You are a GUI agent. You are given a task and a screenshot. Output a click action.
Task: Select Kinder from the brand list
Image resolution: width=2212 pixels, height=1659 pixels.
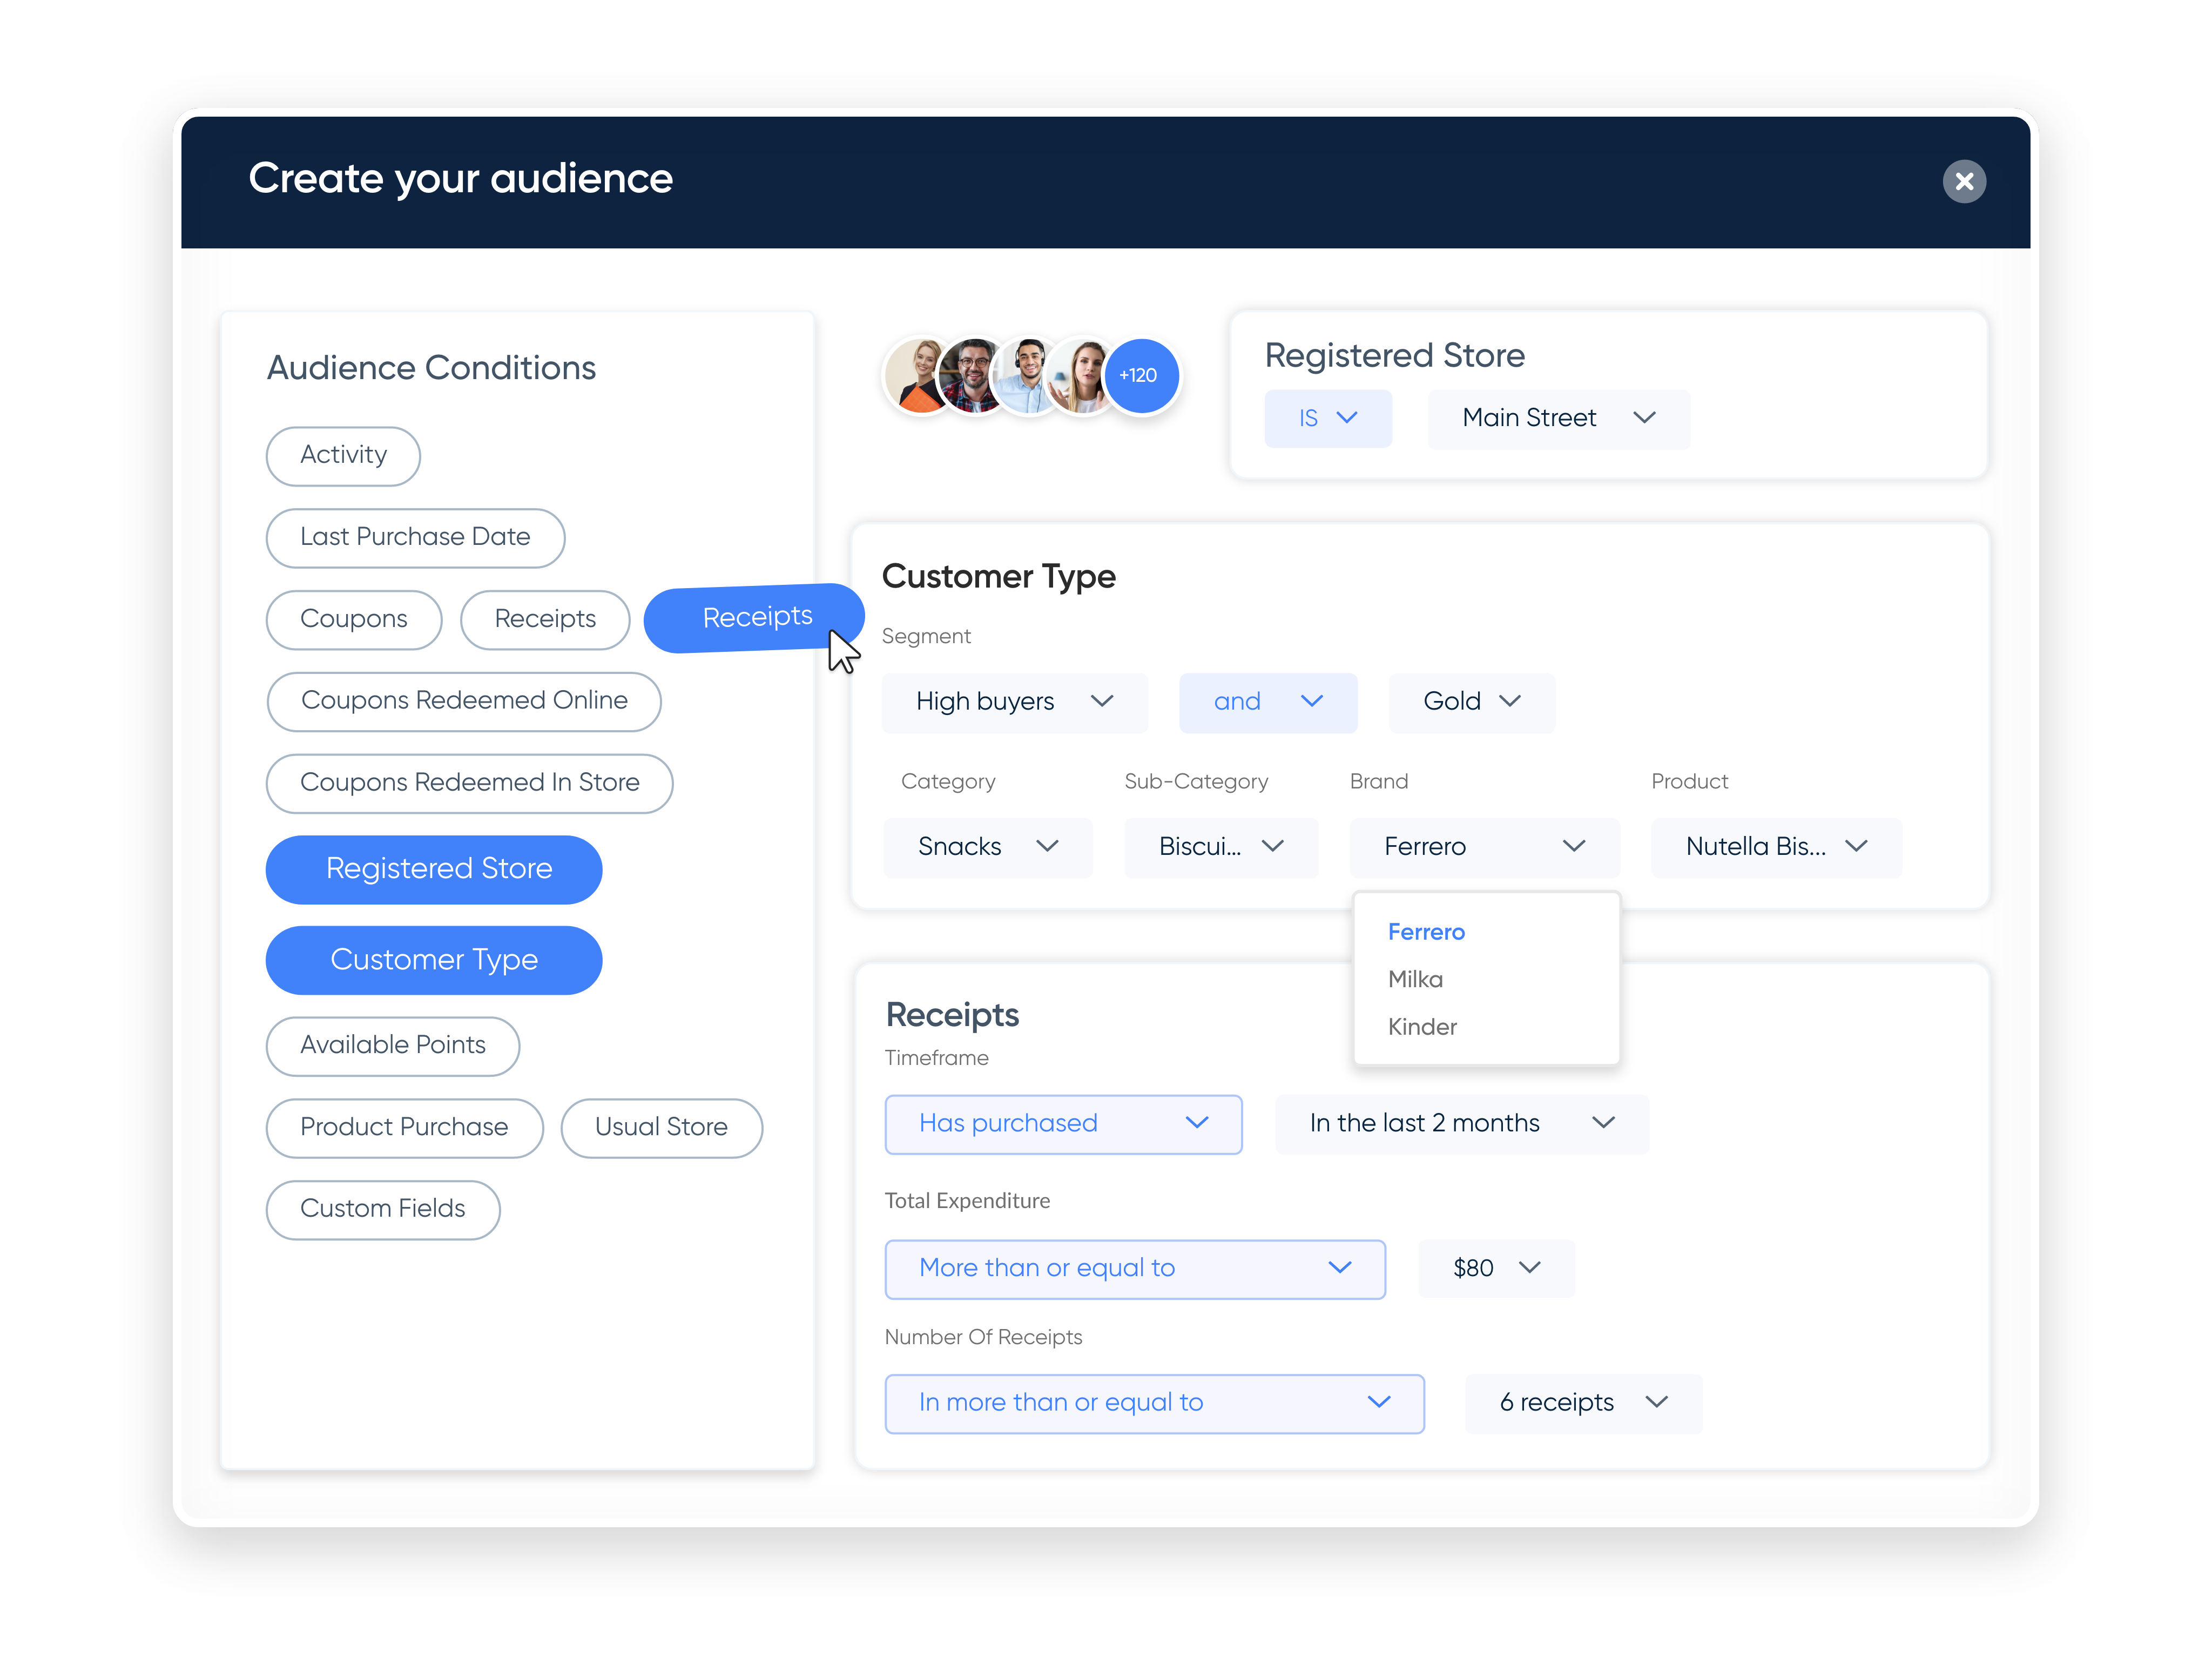pos(1422,1027)
